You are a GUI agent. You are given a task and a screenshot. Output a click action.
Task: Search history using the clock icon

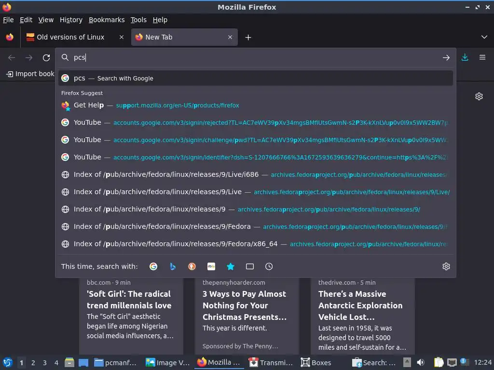pos(269,266)
